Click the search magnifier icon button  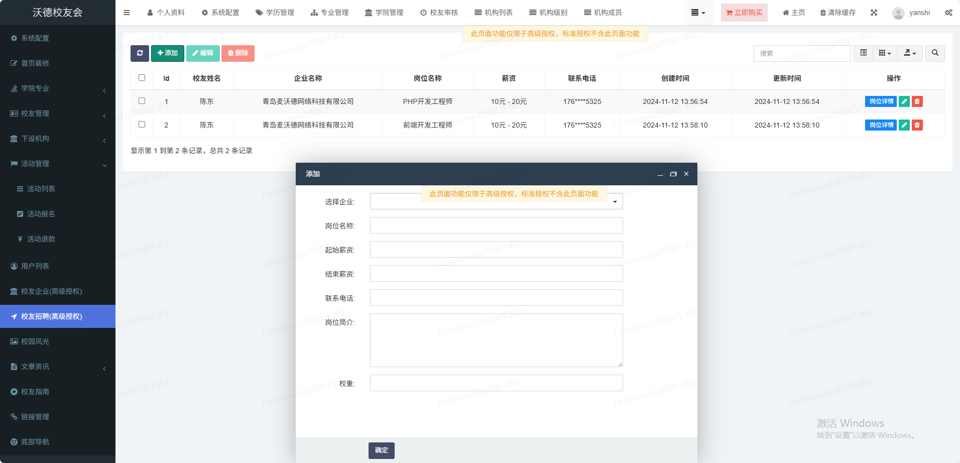935,53
